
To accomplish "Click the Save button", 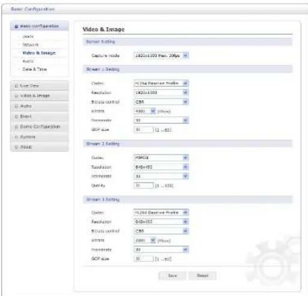I will (x=172, y=276).
